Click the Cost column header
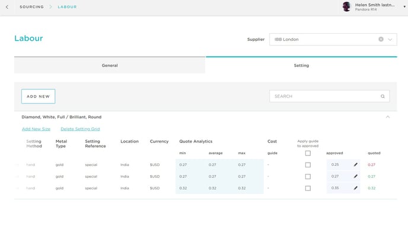 272,141
